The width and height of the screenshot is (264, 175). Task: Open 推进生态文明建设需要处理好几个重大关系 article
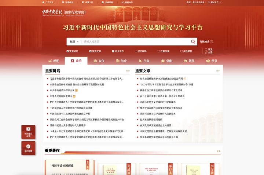(161, 91)
